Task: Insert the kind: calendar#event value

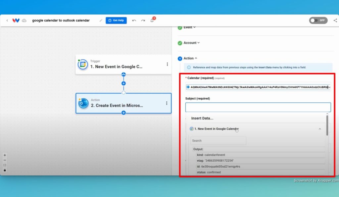Action: [x=261, y=155]
